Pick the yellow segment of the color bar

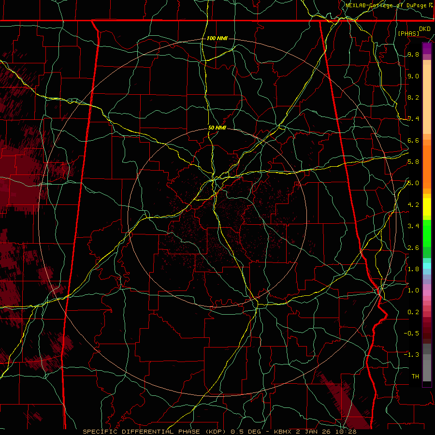pyautogui.click(x=427, y=207)
